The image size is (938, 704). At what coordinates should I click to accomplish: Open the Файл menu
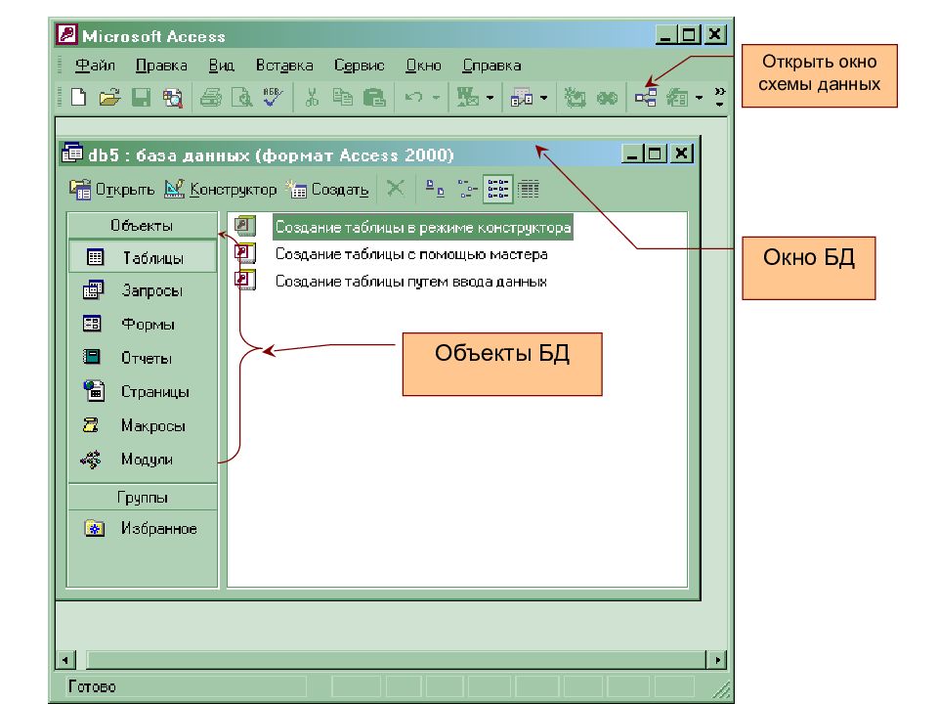point(95,66)
